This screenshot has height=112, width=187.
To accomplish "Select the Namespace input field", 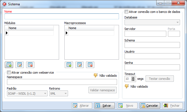I will [62, 82].
